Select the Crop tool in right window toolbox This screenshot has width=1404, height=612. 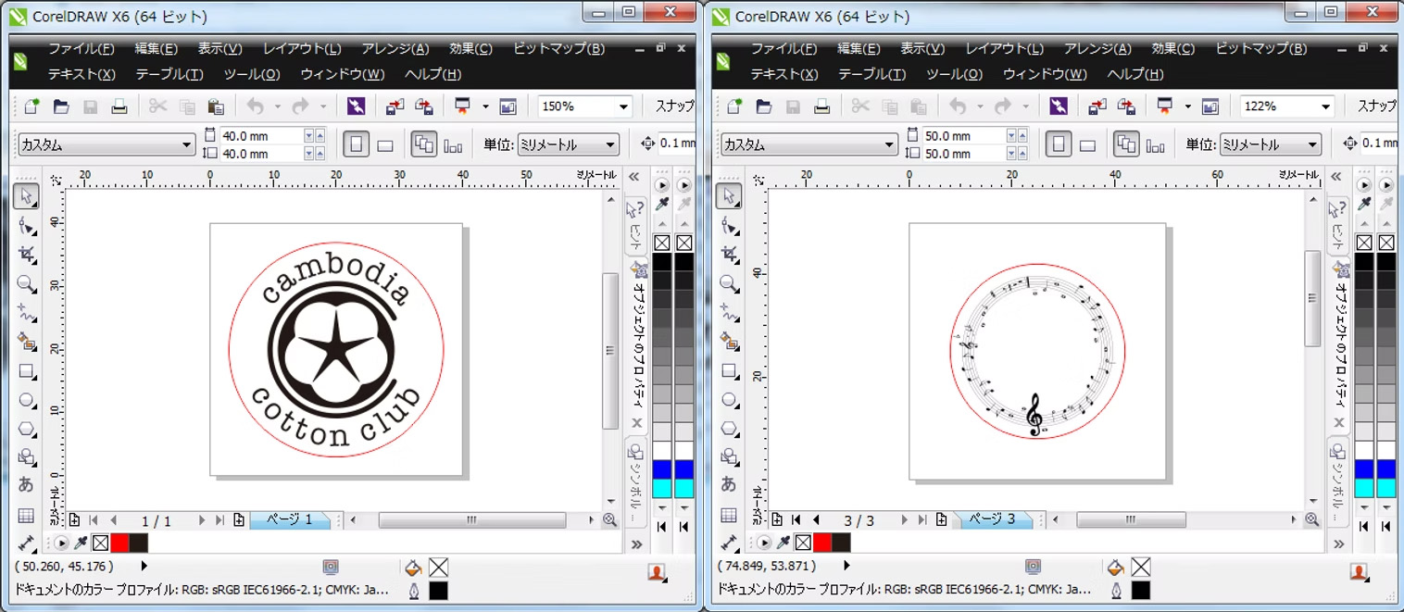pyautogui.click(x=730, y=255)
